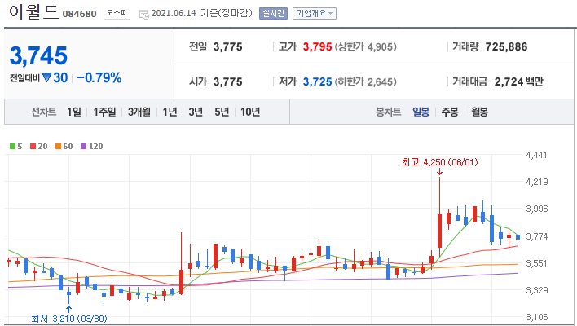The width and height of the screenshot is (577, 326).
Task: Click the 상한가 4,905 text
Action: coord(365,47)
